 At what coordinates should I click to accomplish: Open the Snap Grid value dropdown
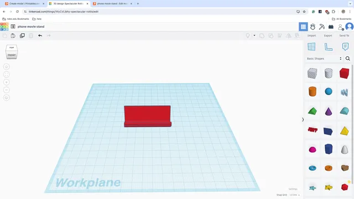[x=295, y=195]
